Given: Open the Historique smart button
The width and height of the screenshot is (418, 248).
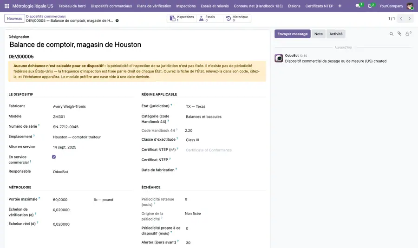Looking at the screenshot, I should coord(237,19).
